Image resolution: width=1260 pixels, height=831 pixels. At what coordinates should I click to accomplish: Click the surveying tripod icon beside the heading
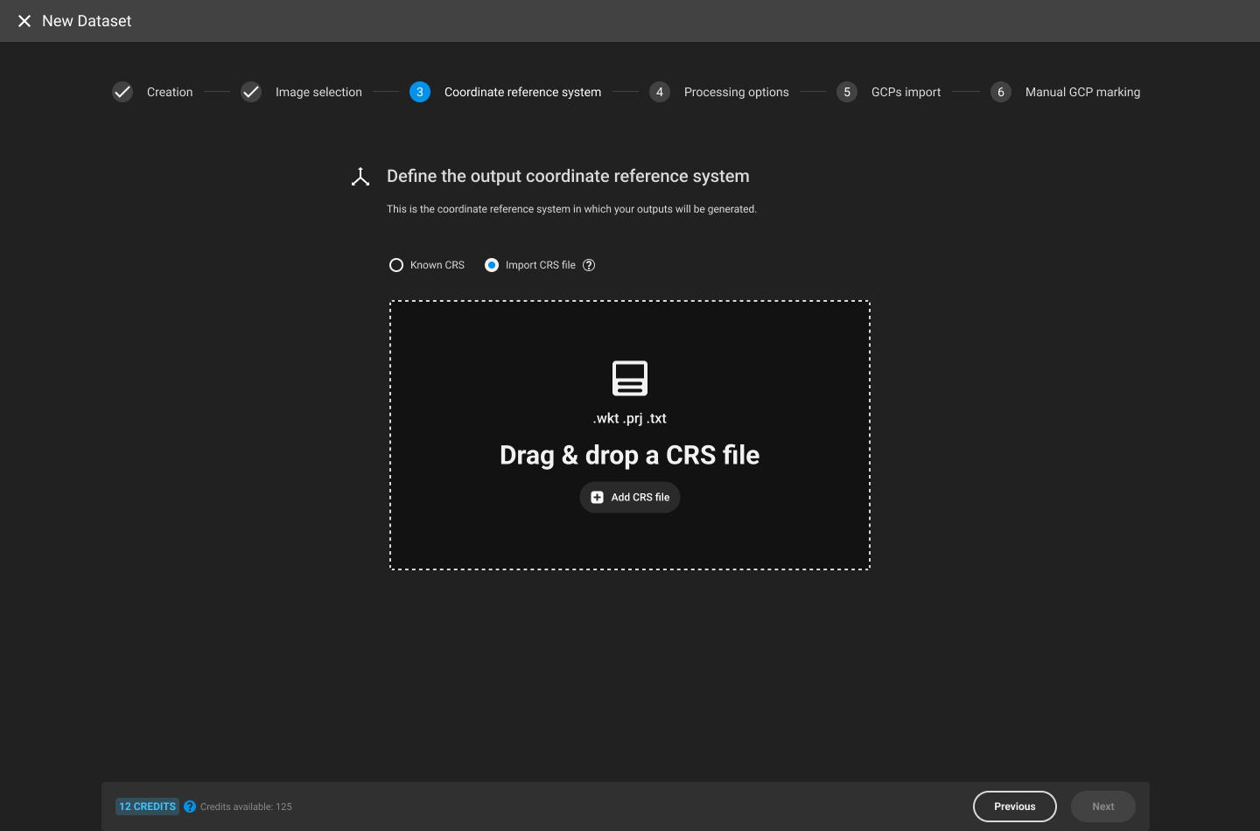tap(360, 175)
